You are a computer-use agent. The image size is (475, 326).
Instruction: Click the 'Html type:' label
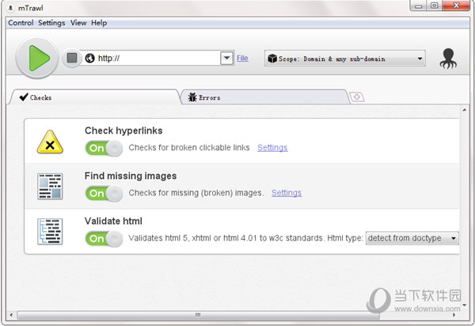[x=345, y=238]
